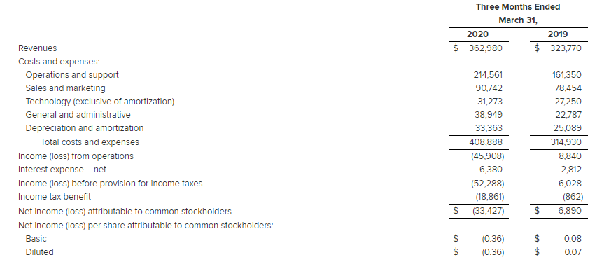Click the Technology (exclusive of amortization) label

point(99,102)
